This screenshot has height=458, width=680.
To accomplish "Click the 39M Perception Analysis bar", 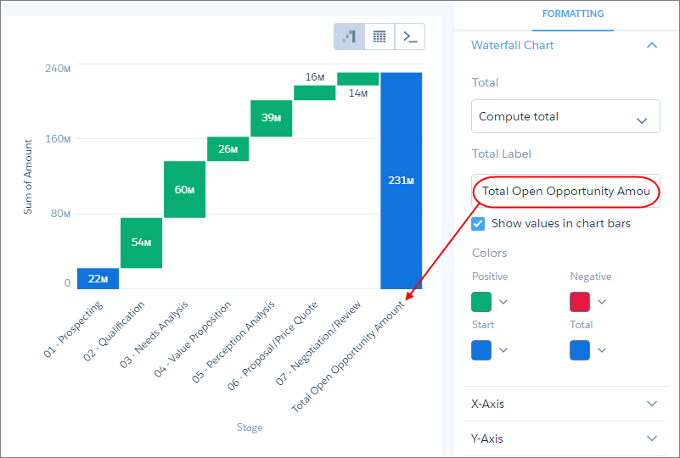I will coord(272,118).
